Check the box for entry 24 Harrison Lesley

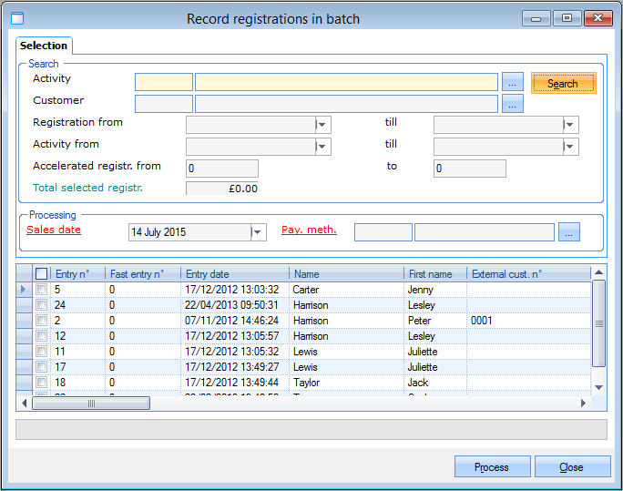click(41, 305)
